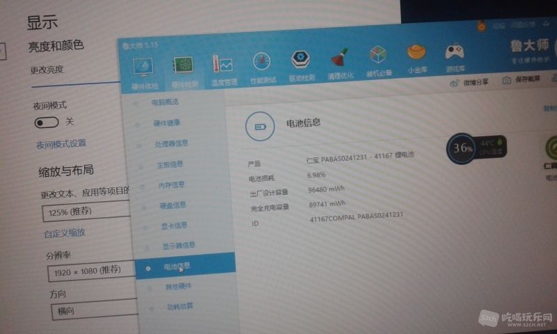Viewport: 557px width, 334px height.
Task: Click the 自定义缩放 link
Action: (65, 233)
